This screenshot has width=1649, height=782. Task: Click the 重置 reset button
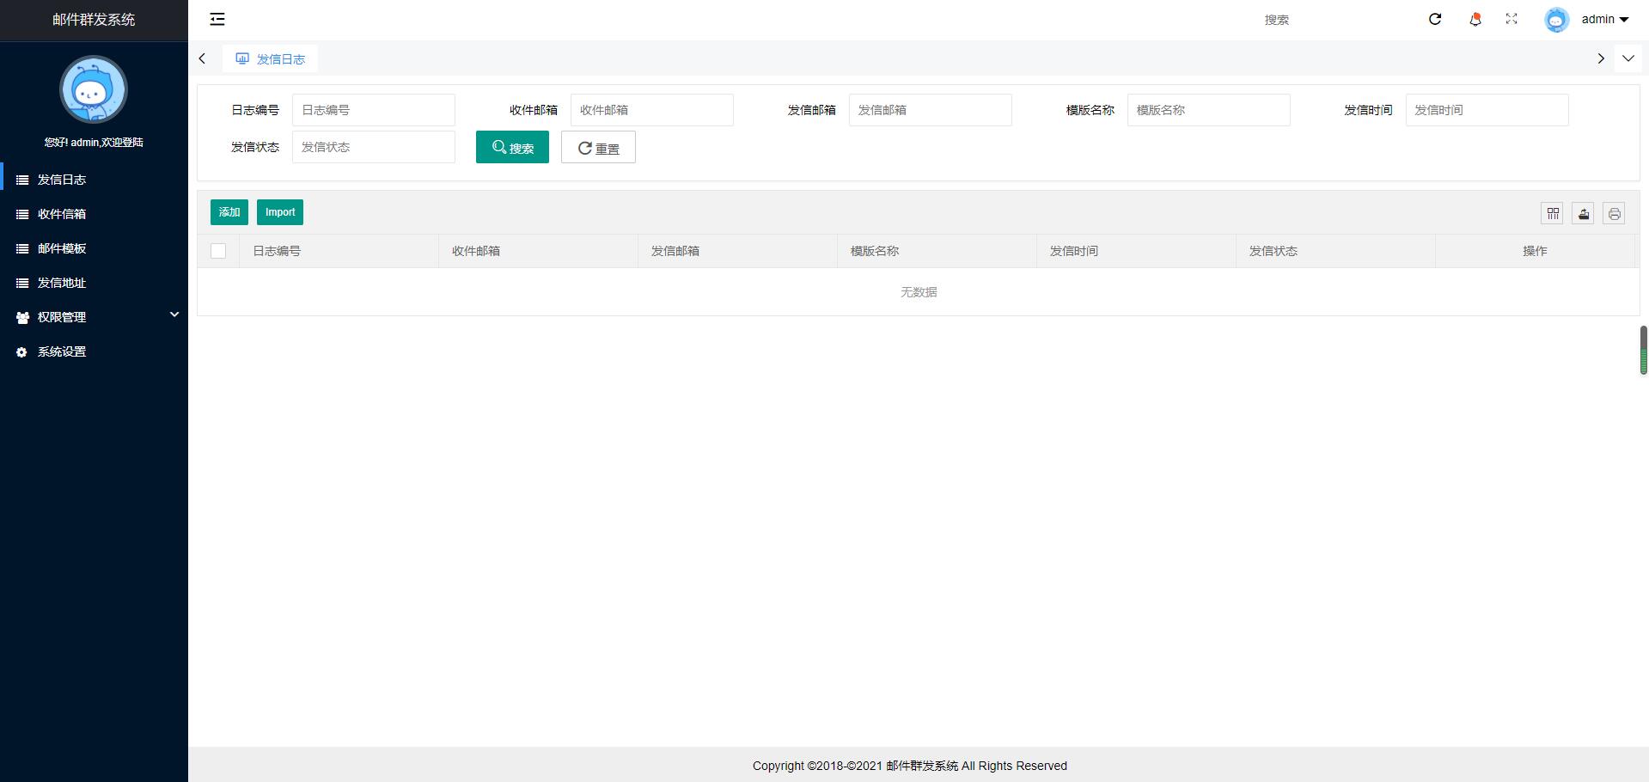click(598, 147)
